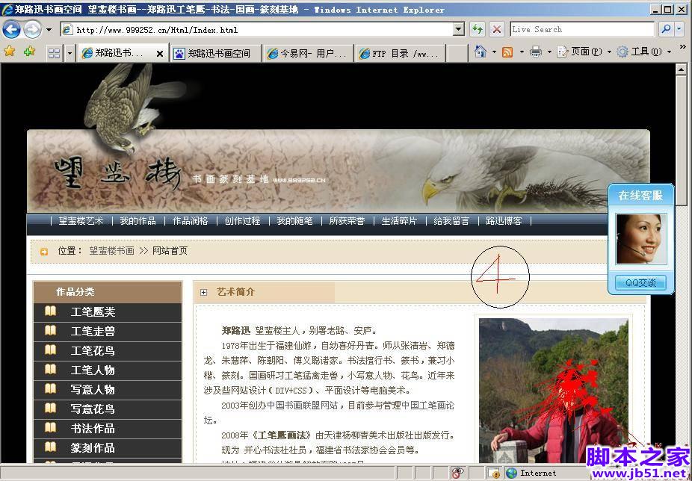Expand the 艺术简介 section with the plus box
Viewport: 692px width, 481px height.
click(203, 291)
